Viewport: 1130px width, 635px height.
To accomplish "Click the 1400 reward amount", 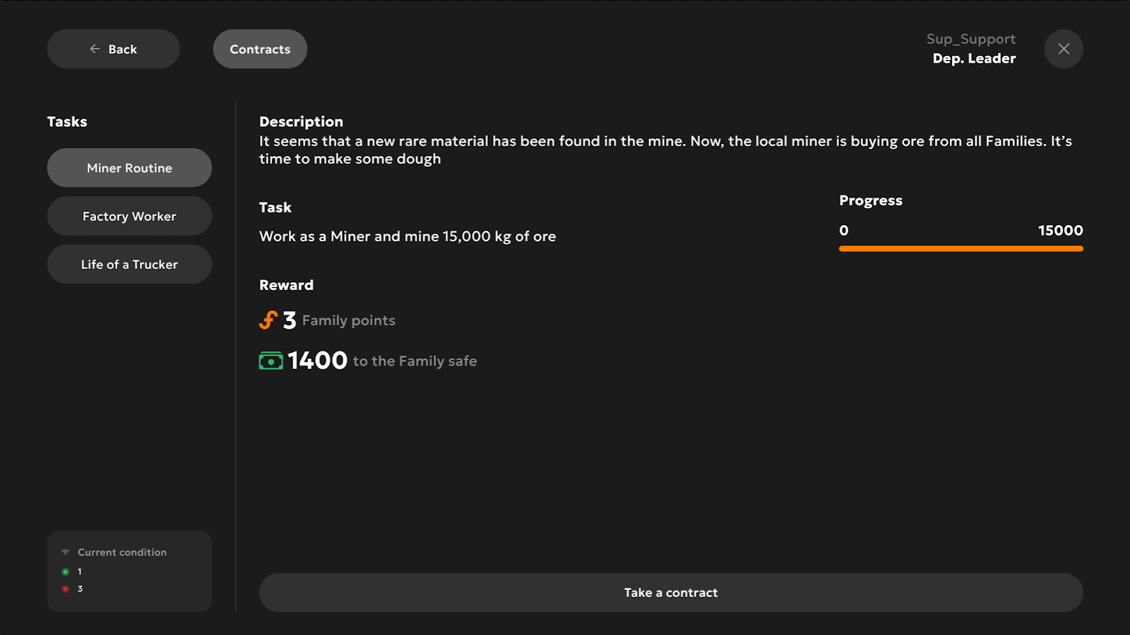I will coord(318,361).
